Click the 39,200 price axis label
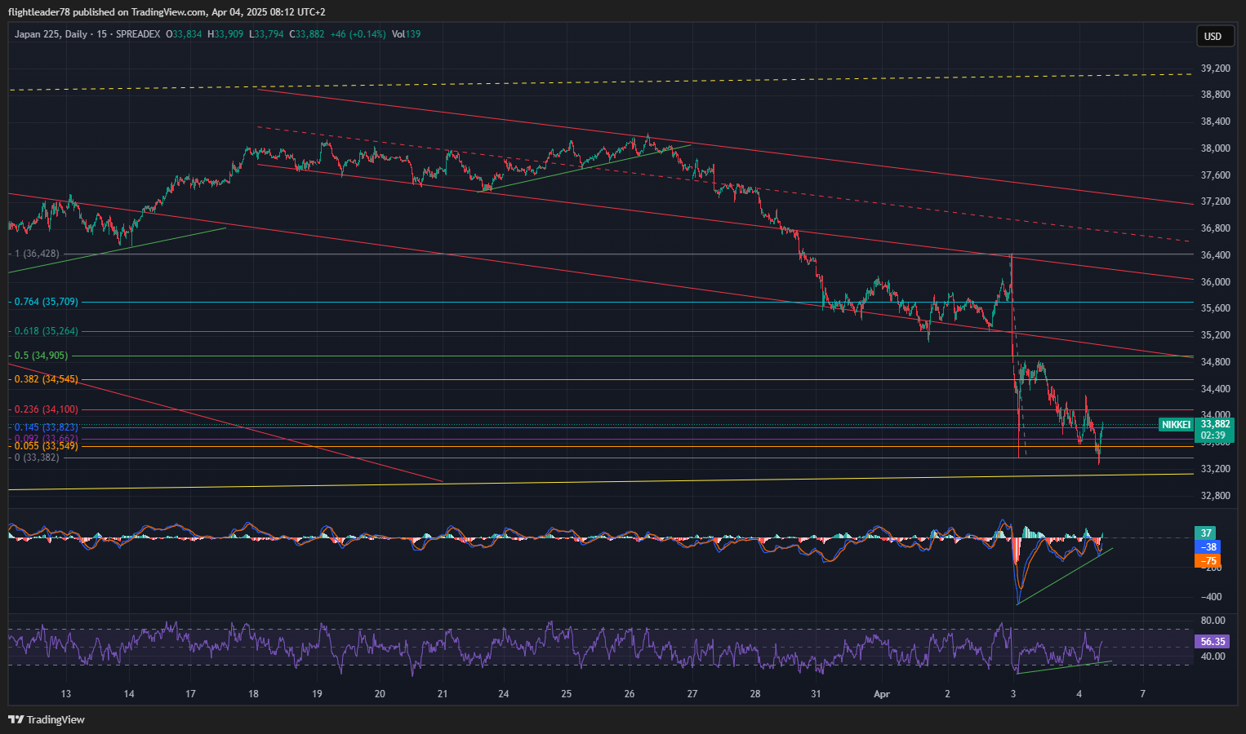 (x=1215, y=69)
